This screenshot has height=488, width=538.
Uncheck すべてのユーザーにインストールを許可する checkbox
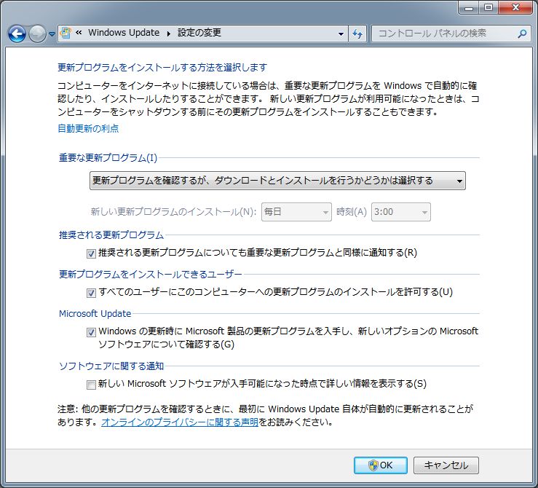tap(91, 293)
